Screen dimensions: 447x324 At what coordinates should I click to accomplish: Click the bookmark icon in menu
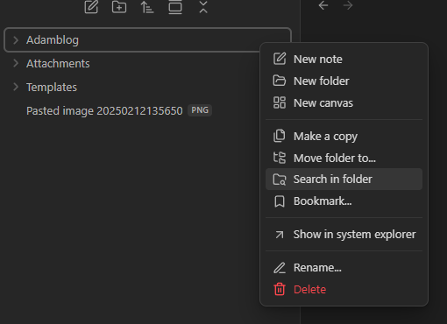(x=280, y=201)
